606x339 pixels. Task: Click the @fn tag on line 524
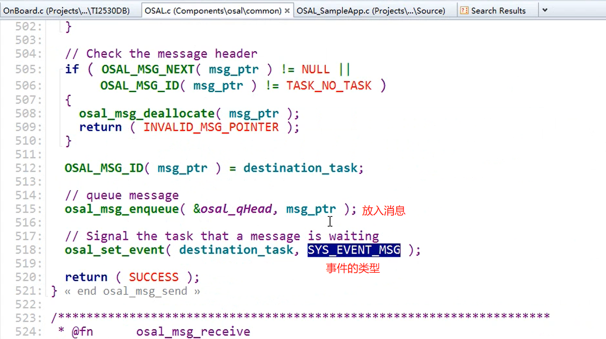82,332
